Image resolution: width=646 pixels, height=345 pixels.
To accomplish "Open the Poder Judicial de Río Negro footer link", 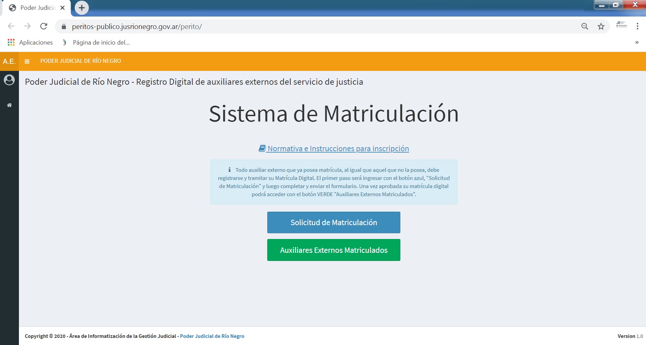I will point(212,336).
